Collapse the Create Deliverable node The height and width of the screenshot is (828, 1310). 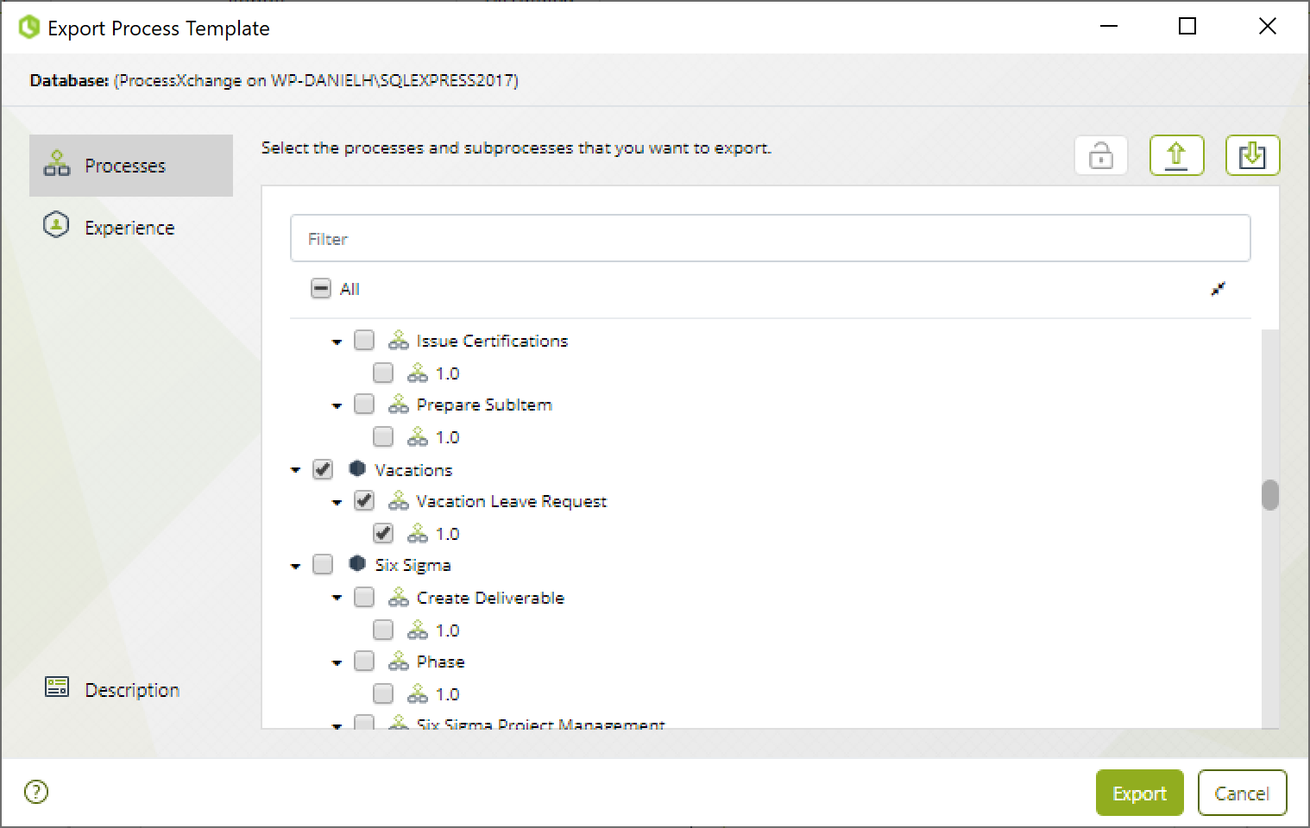pyautogui.click(x=337, y=599)
